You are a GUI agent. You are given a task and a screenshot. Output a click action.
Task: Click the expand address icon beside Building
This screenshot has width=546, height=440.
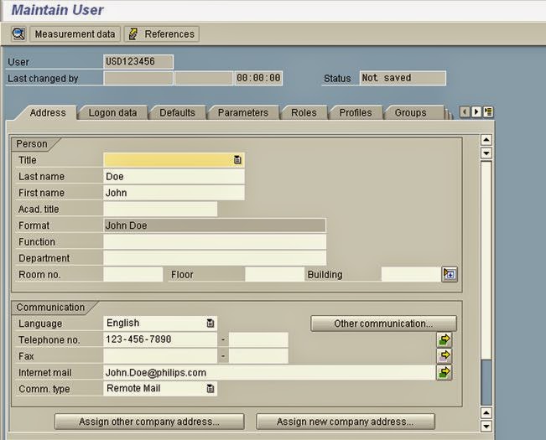pyautogui.click(x=450, y=274)
